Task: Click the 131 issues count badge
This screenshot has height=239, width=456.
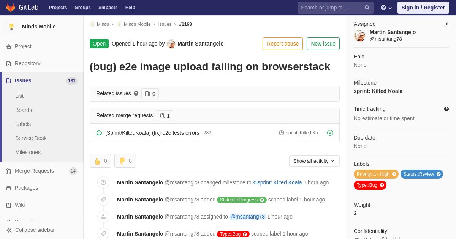Action: pyautogui.click(x=72, y=80)
